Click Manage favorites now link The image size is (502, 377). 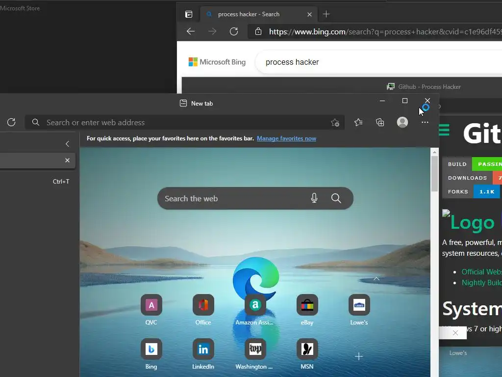[x=286, y=138]
